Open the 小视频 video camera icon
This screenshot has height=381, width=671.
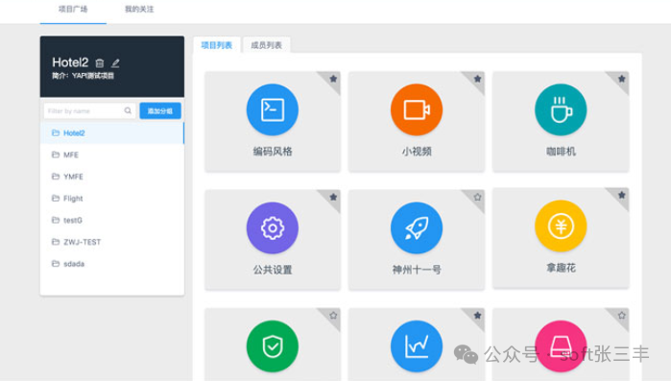(x=417, y=110)
